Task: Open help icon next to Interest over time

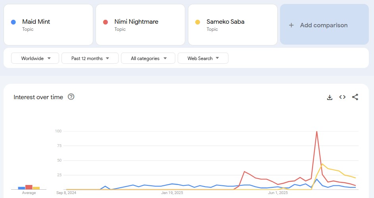Action: coord(71,97)
